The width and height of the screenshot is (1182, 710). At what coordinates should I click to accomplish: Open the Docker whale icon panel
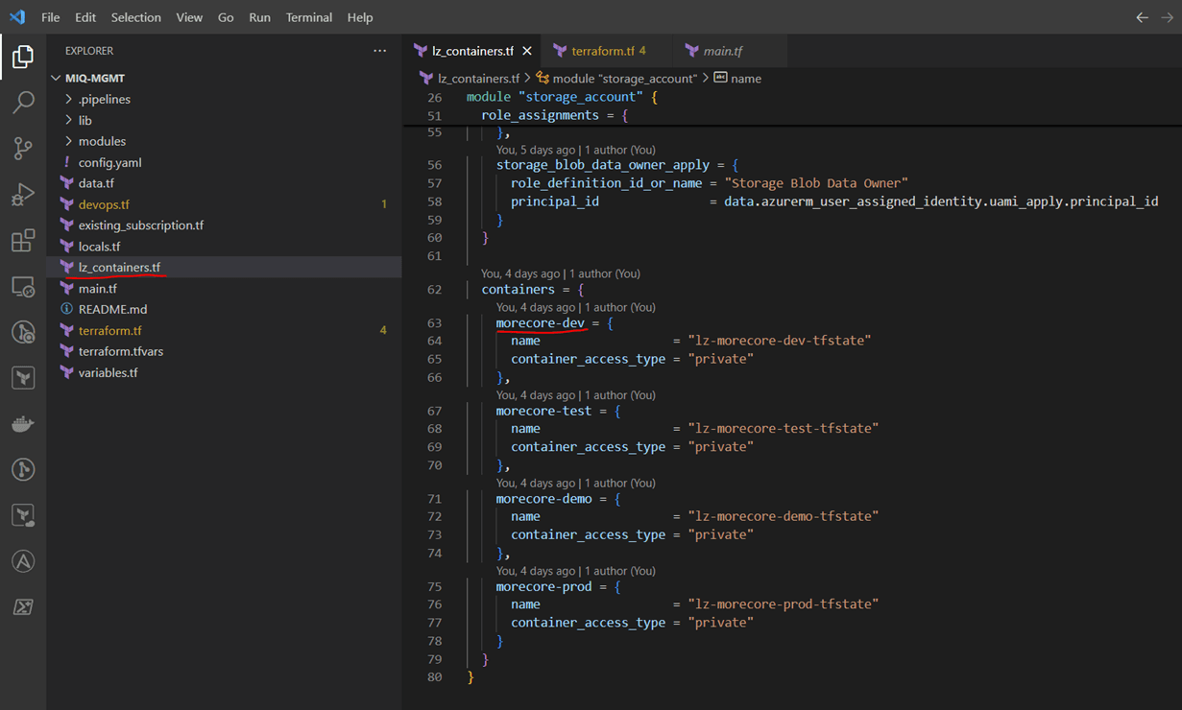pyautogui.click(x=23, y=424)
